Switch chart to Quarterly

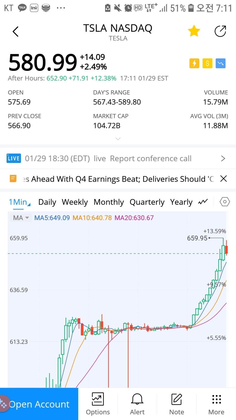coord(147,202)
